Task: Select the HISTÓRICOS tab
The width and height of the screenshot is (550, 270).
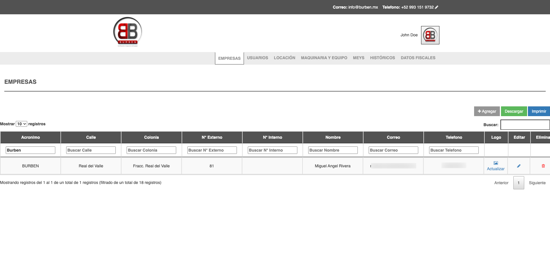Action: 382,58
